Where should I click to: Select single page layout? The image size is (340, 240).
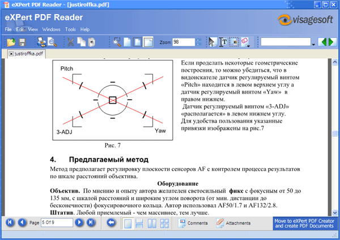click(127, 224)
